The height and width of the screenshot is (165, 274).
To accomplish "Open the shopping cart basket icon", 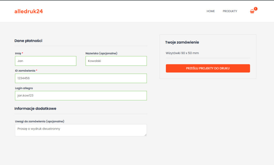I will point(252,11).
